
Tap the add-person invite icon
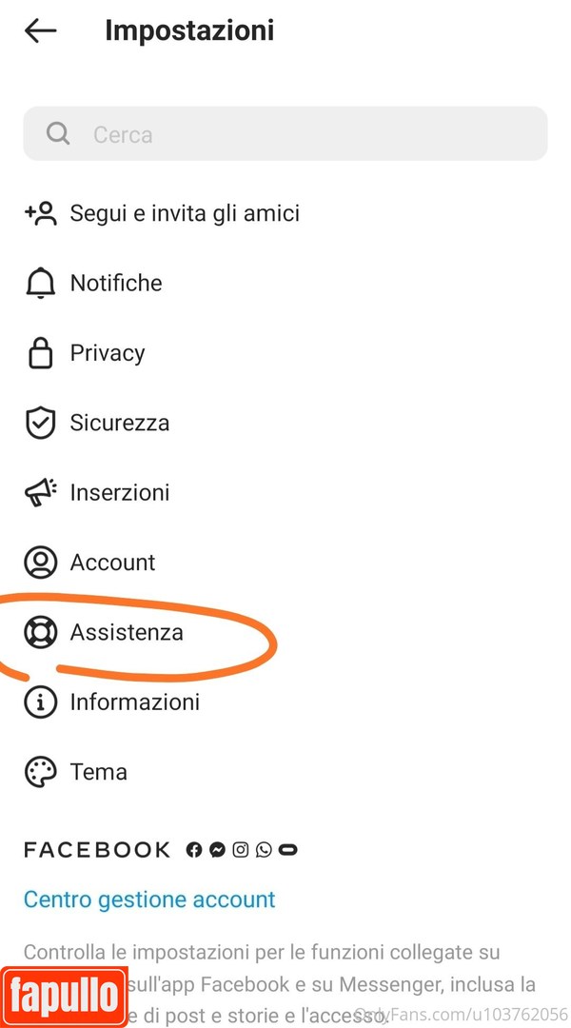(x=41, y=213)
